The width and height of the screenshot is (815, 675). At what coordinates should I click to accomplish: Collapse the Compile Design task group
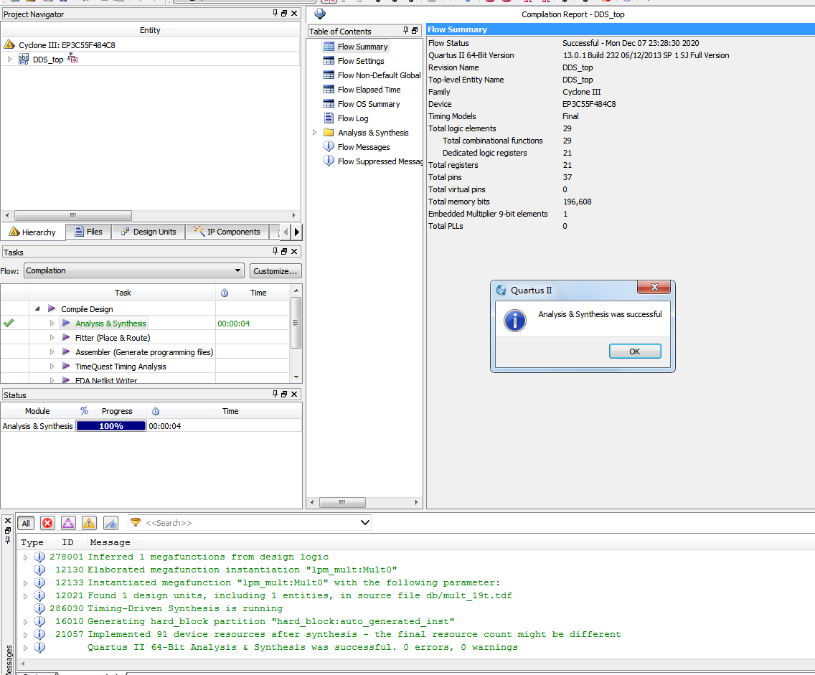click(x=37, y=309)
